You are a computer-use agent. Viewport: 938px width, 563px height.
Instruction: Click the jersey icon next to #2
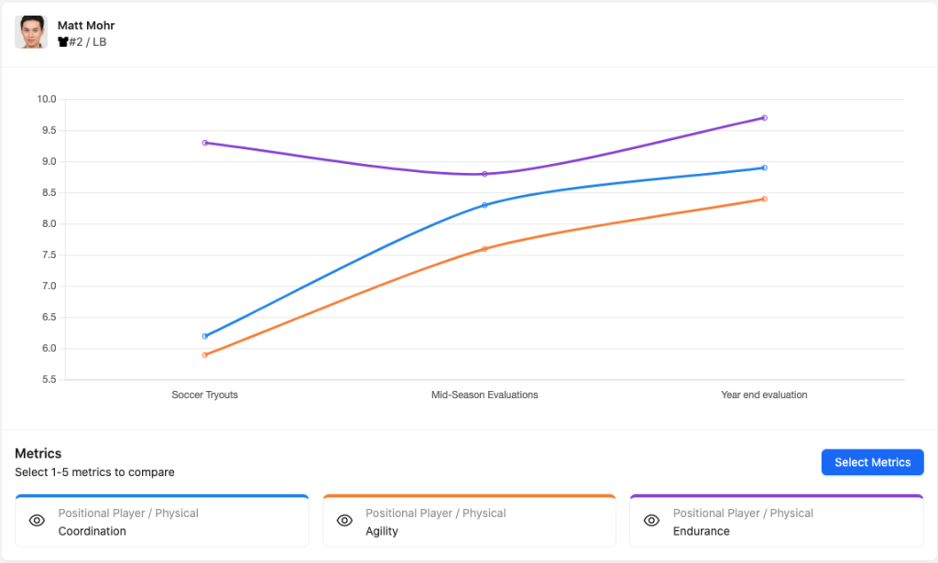click(63, 42)
